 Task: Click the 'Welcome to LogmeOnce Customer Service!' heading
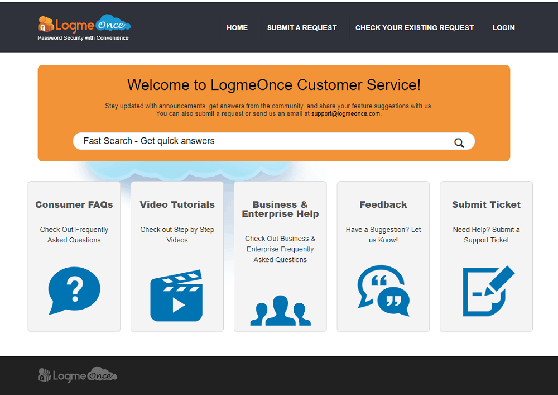pyautogui.click(x=274, y=85)
